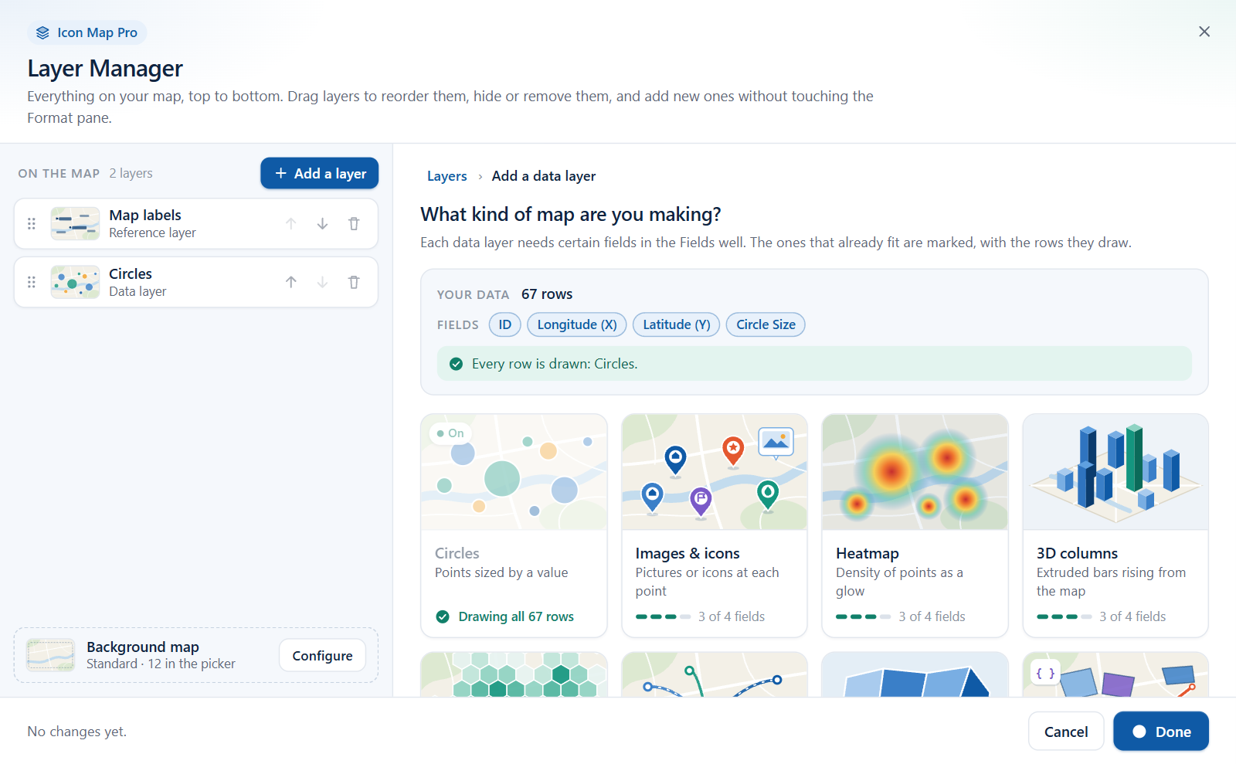The width and height of the screenshot is (1236, 764).
Task: Click the 3 of 4 fields progress under Heatmap
Action: [x=901, y=616]
